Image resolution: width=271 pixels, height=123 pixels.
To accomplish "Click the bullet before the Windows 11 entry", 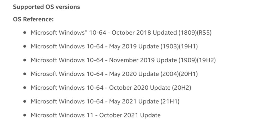I will [x=25, y=115].
